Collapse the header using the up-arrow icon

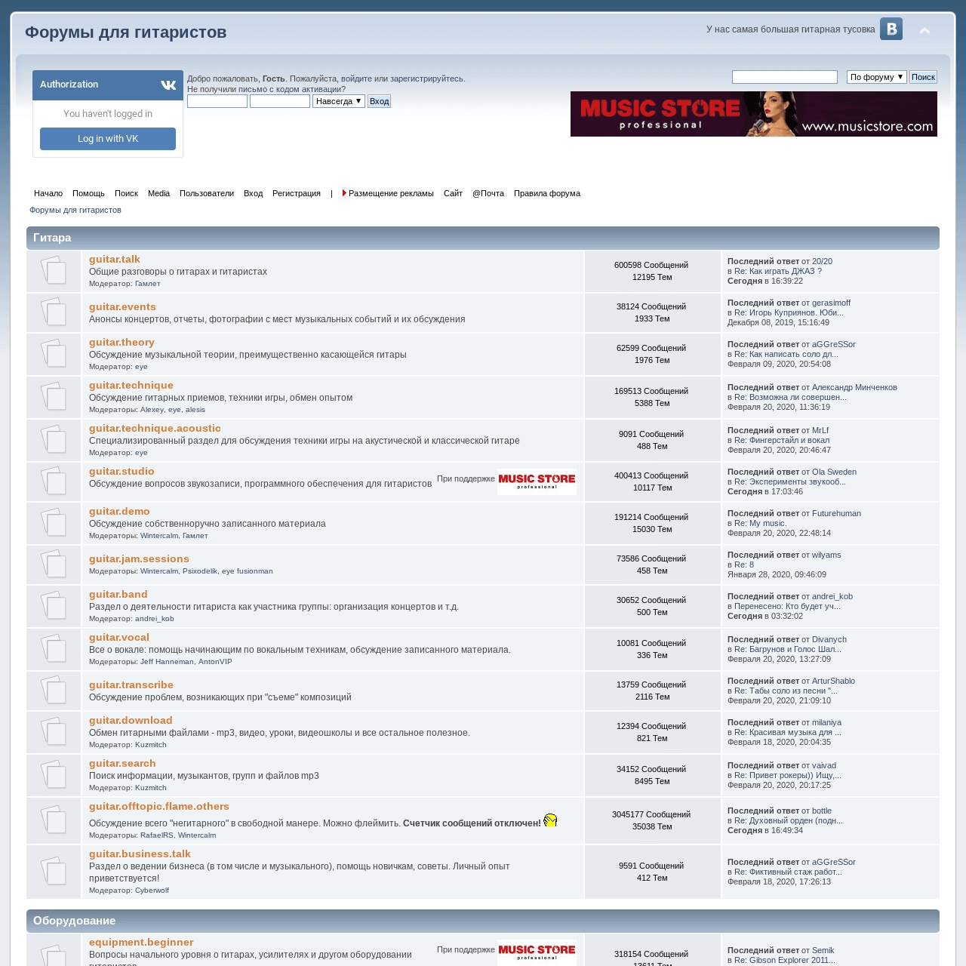point(924,31)
